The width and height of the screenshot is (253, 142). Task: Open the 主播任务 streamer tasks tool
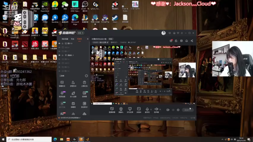84,84
